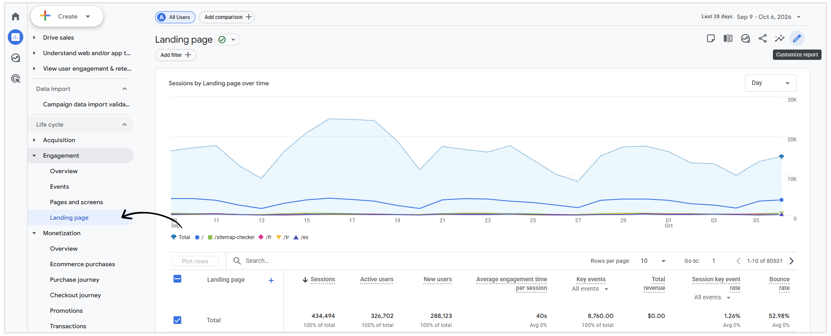Collapse the Data import section
Viewport: 831px width, 336px height.
tap(124, 89)
